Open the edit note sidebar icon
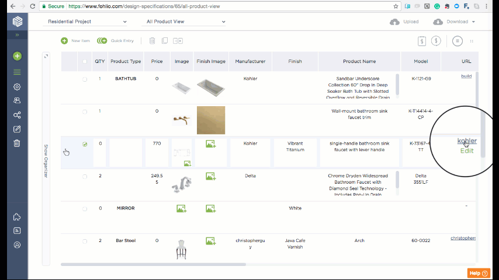 (17, 129)
